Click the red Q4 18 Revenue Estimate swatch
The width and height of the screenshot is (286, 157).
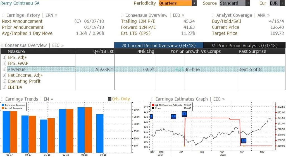click(x=153, y=105)
